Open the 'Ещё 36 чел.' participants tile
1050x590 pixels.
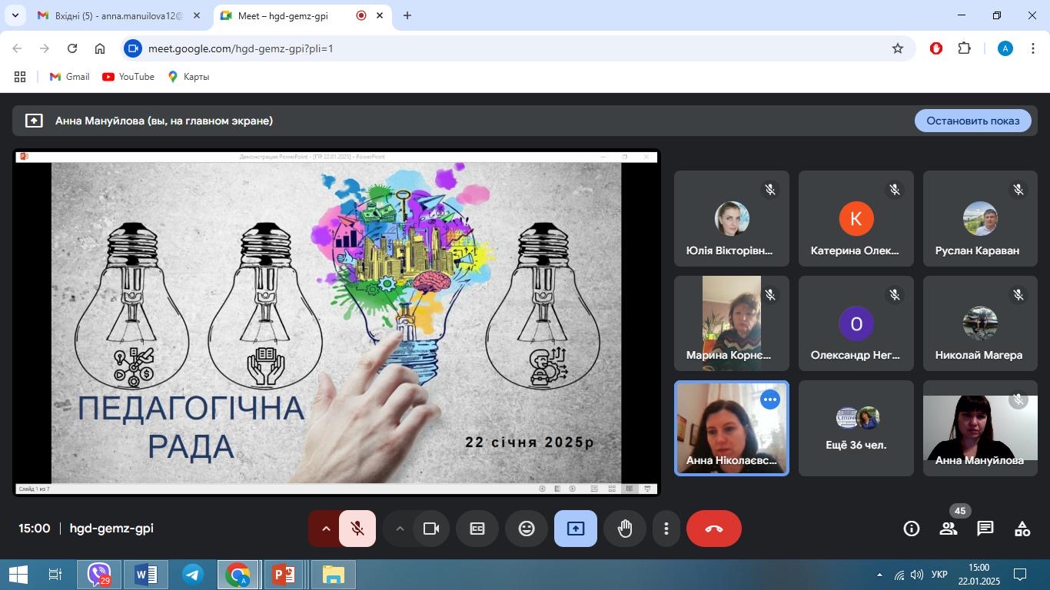[856, 428]
